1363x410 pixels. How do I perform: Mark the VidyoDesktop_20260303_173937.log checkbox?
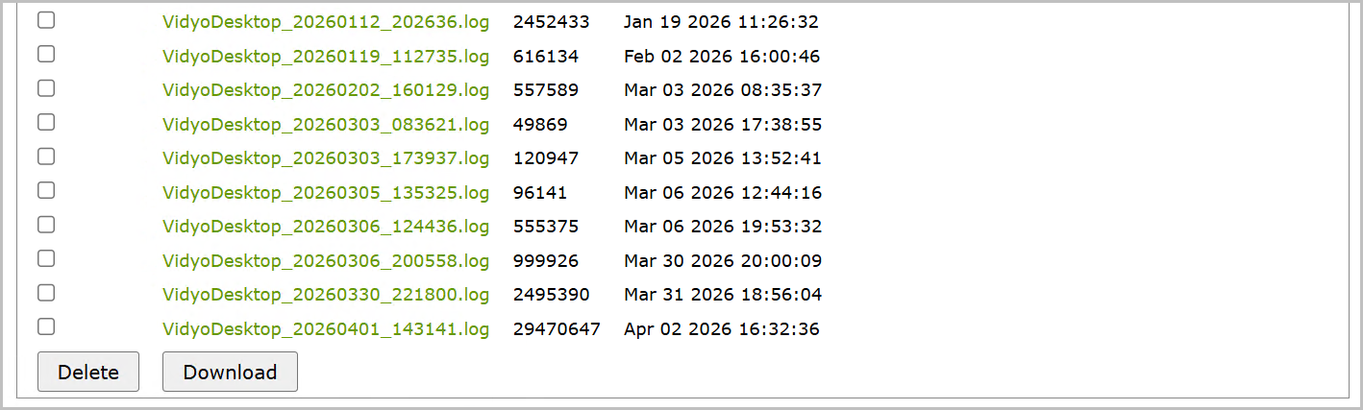[46, 157]
